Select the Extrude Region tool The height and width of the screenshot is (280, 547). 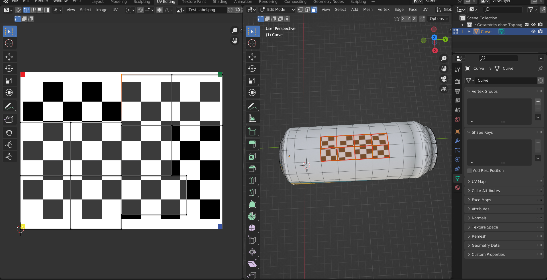pos(252,144)
